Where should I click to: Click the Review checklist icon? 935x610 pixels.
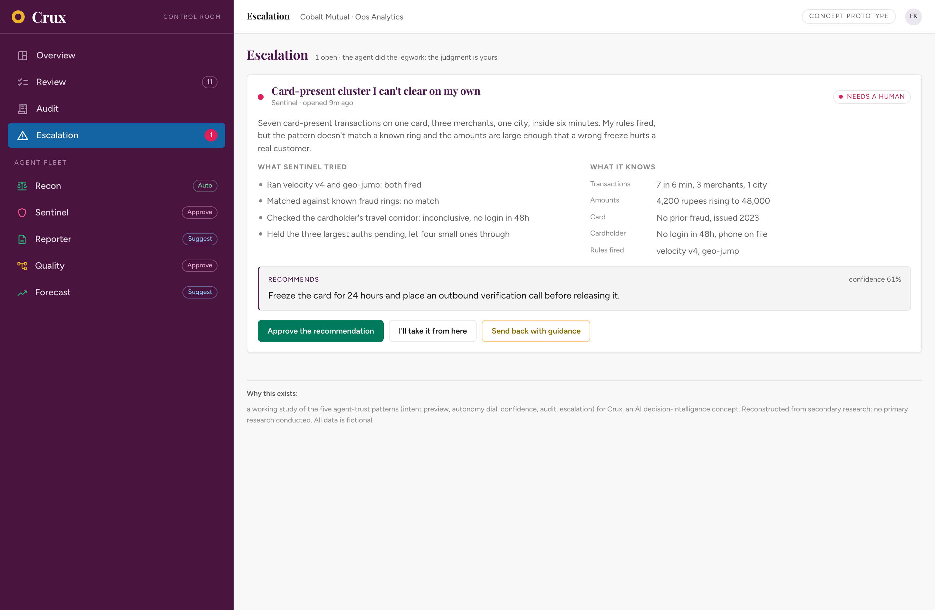pos(23,82)
